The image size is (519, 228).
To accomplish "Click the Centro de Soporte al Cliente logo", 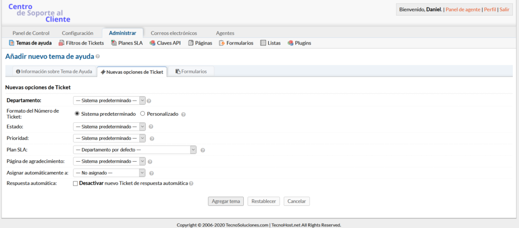I will coord(40,13).
